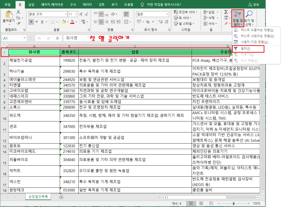Toggle center horizontal alignment

point(101,22)
